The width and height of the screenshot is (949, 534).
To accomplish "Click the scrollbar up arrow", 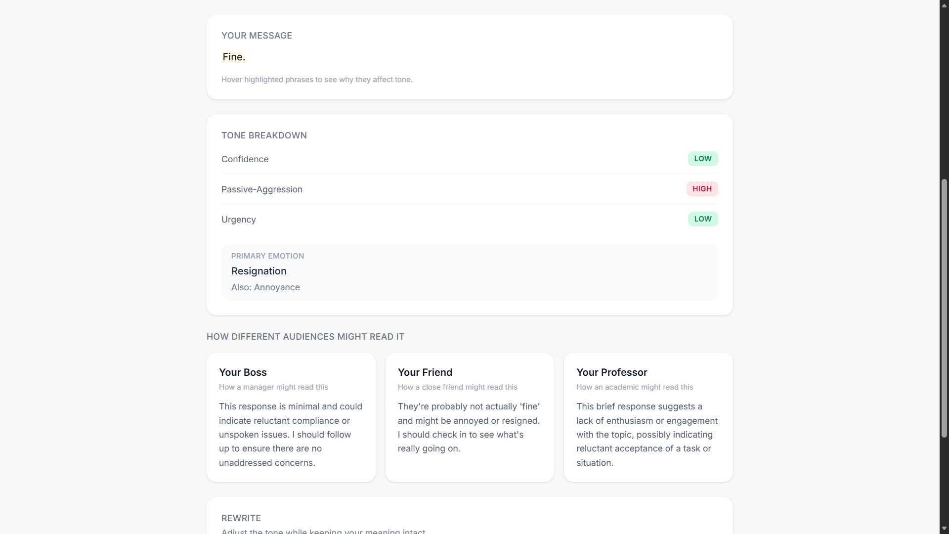I will [944, 5].
